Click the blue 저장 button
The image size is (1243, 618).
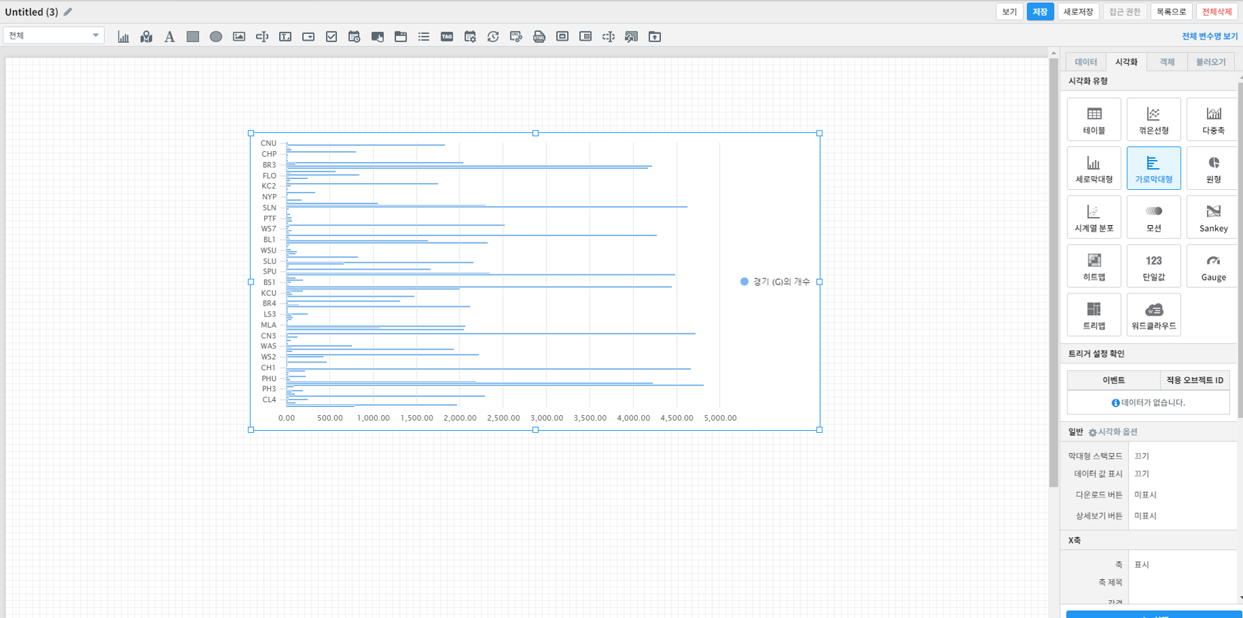1040,12
